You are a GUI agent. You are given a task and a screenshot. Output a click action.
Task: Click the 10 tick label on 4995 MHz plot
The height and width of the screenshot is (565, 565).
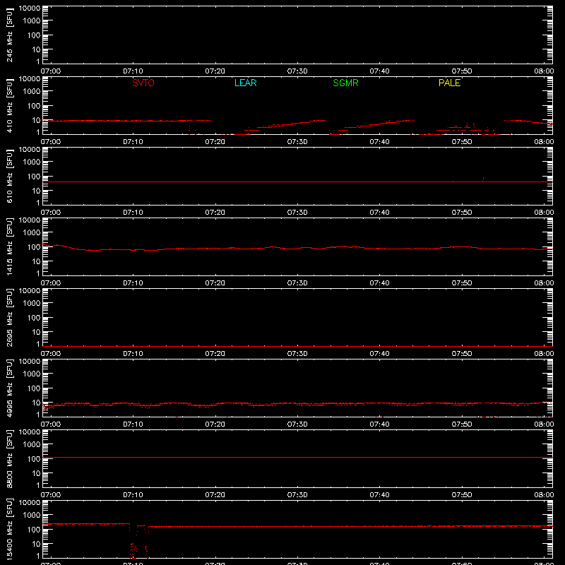click(x=36, y=403)
